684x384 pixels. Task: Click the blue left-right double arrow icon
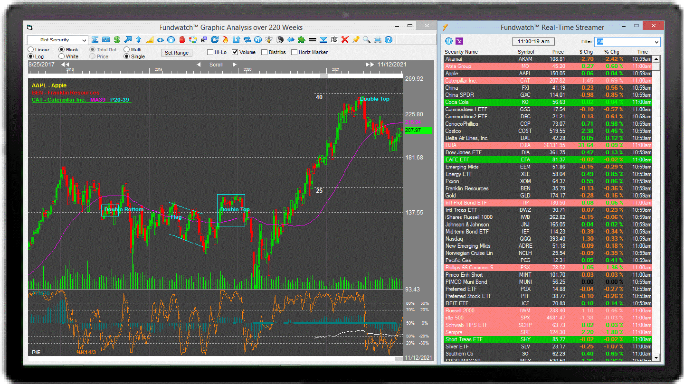[291, 40]
